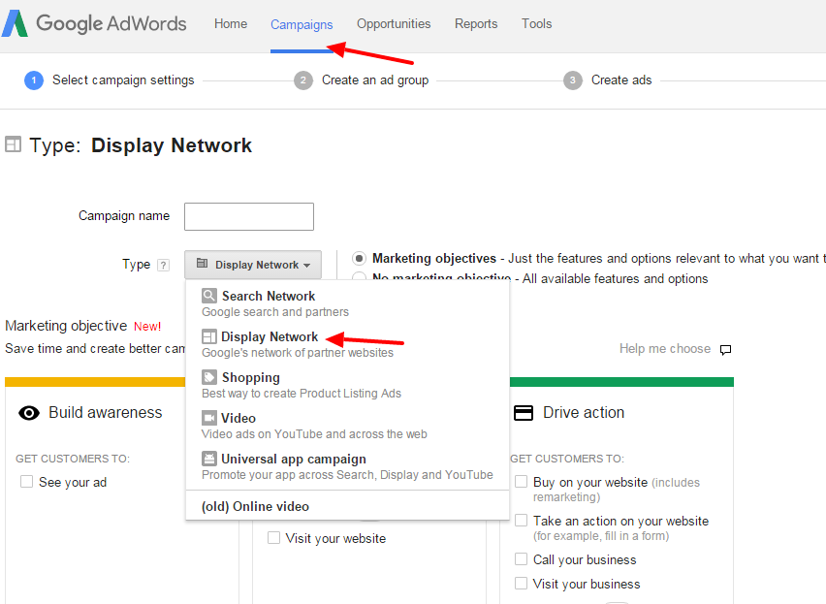Click the Build awareness eye icon
The image size is (826, 604).
coord(29,413)
